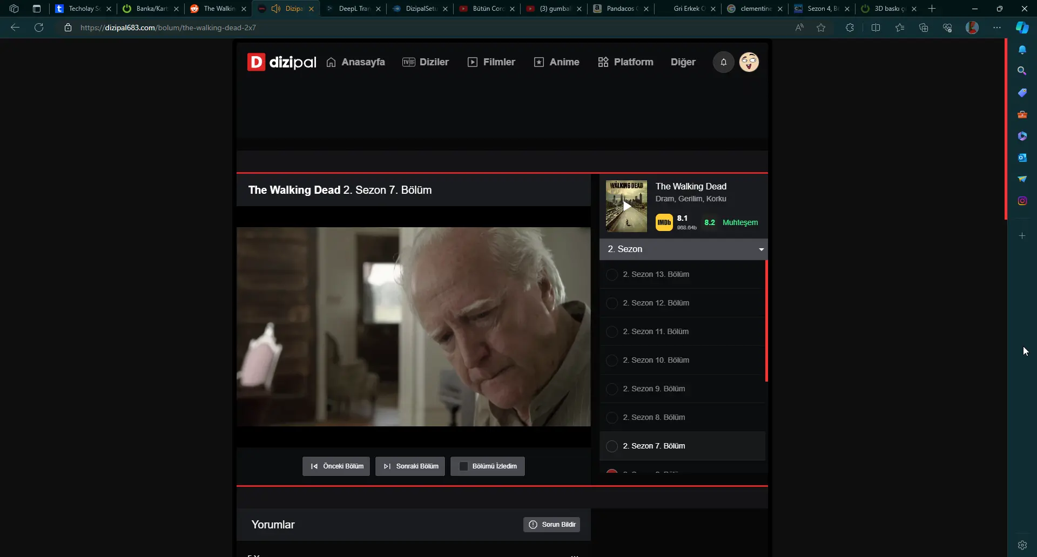Image resolution: width=1037 pixels, height=557 pixels.
Task: Customize sidebar with plus icon
Action: coord(1022,236)
